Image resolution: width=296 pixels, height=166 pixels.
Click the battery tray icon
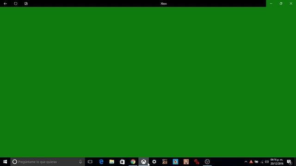pos(256,162)
